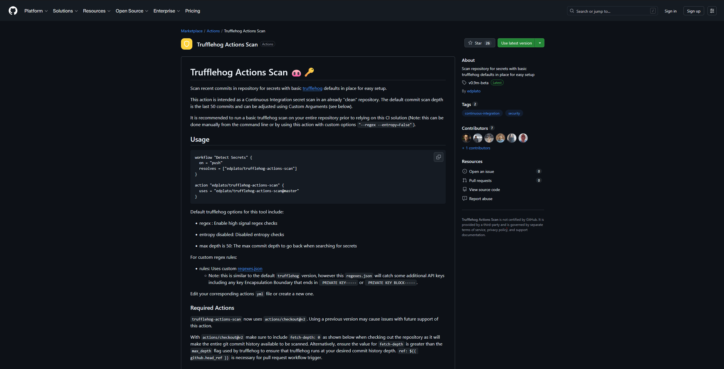Open the version dropdown arrow next to Use latest version

[540, 43]
